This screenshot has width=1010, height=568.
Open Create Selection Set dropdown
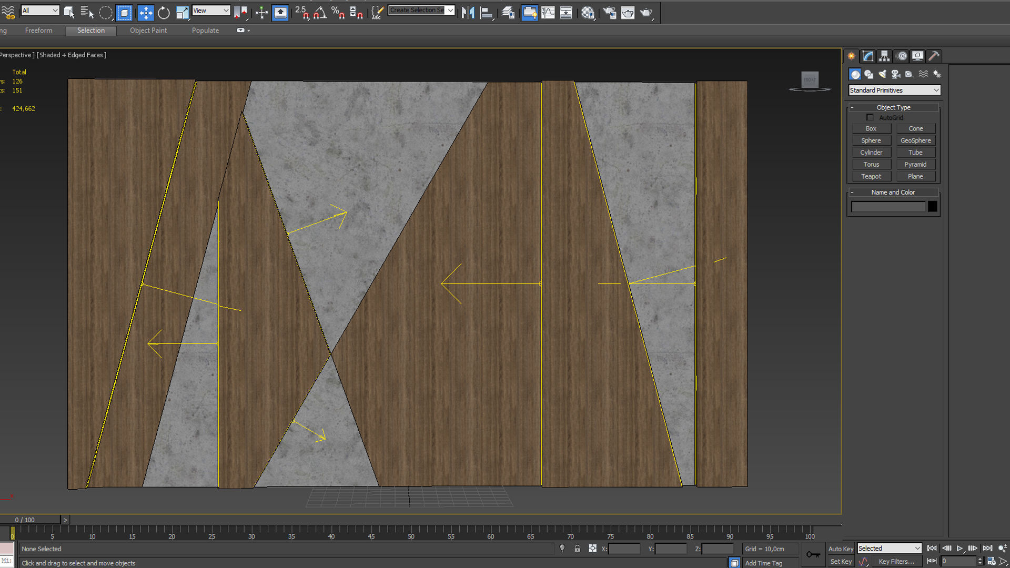[421, 10]
